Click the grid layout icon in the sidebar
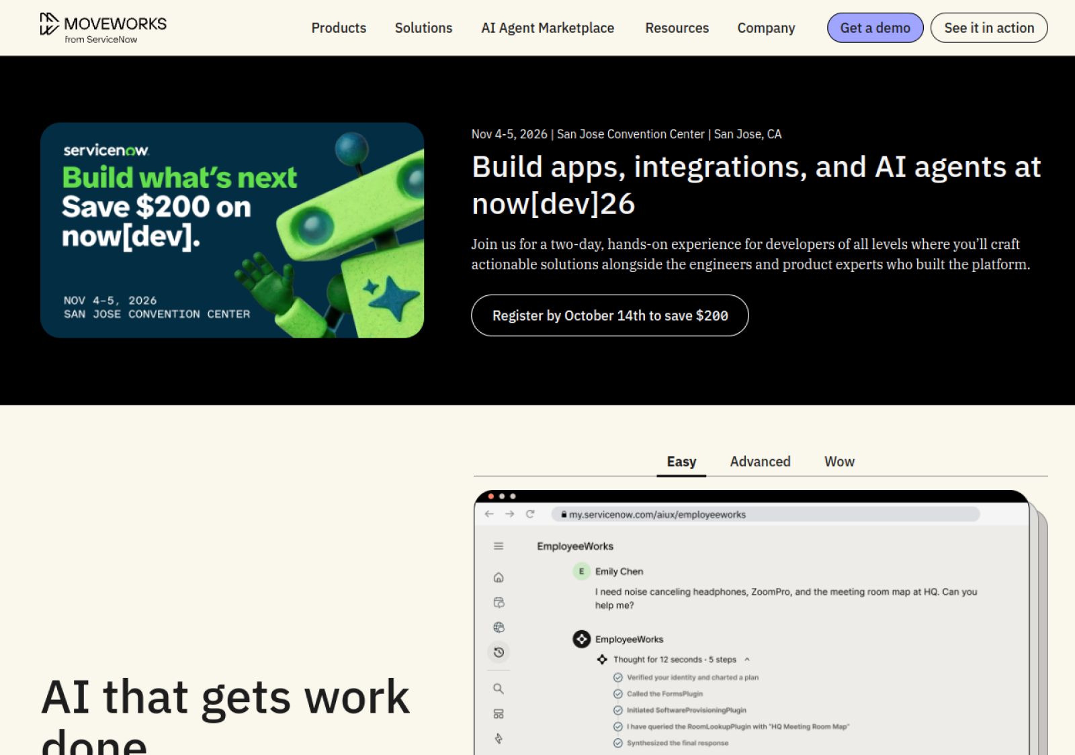 click(x=499, y=714)
